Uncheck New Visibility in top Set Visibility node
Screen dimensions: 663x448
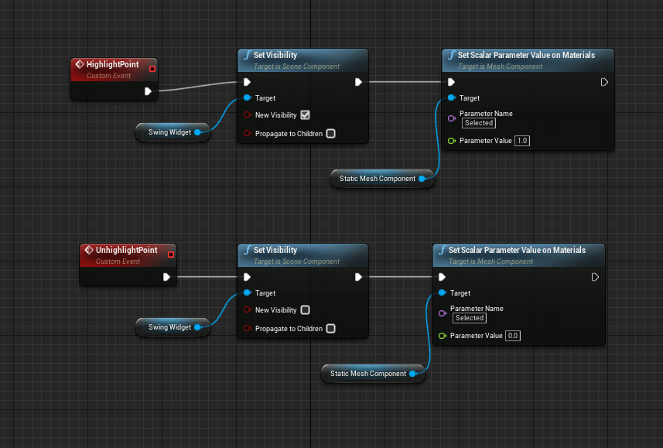pos(305,115)
